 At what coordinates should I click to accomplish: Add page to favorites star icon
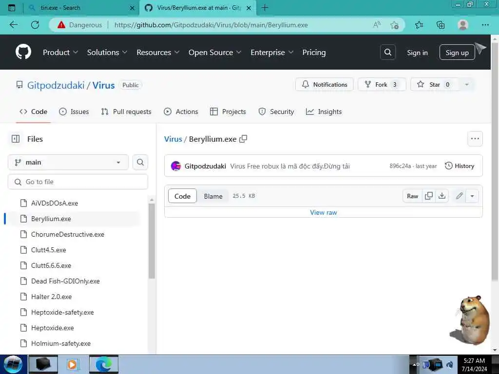[395, 25]
